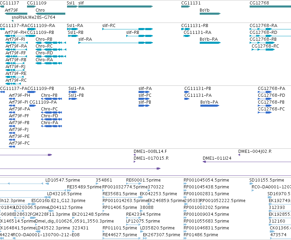291x240 pixels.
Task: Click the slif-RB transcript label
Action: (x=133, y=32)
